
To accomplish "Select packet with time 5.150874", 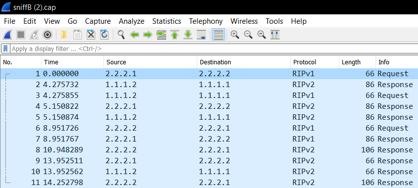I will tap(209, 117).
